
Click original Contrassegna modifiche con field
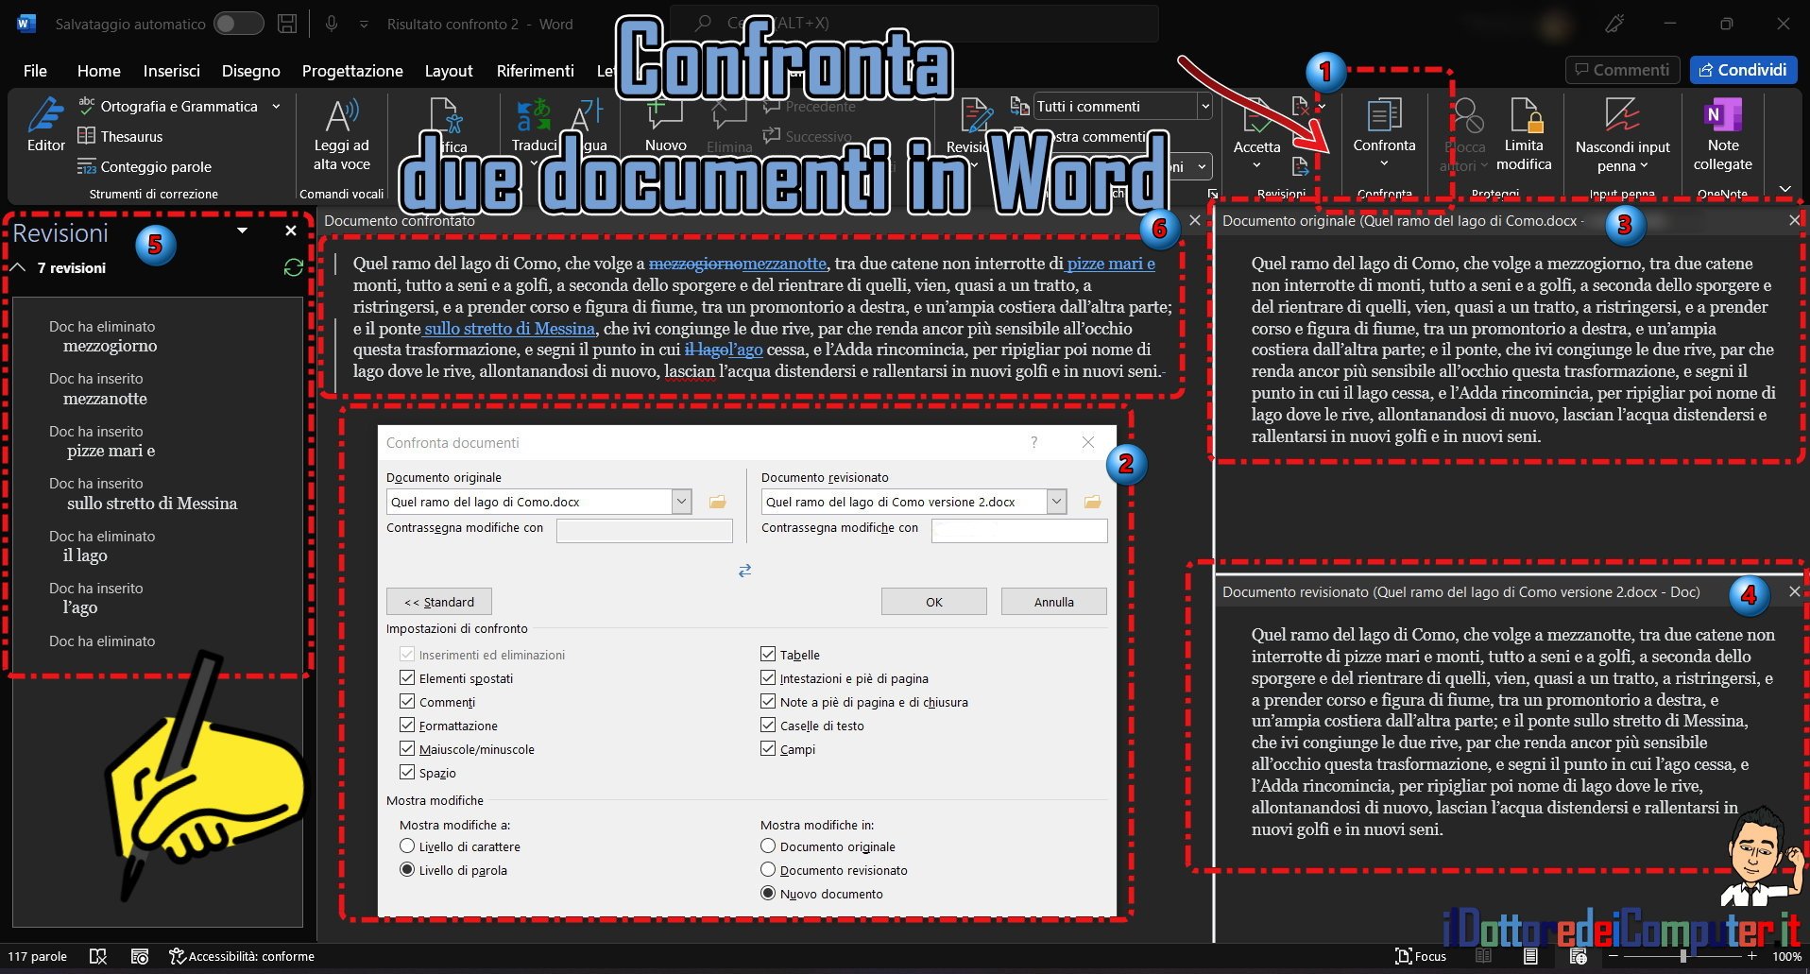(x=644, y=531)
